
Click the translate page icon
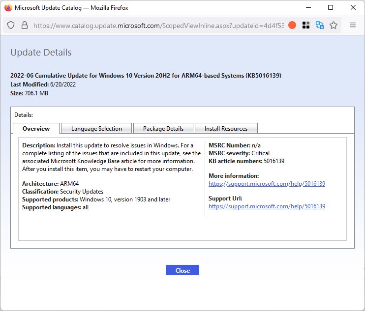click(320, 25)
